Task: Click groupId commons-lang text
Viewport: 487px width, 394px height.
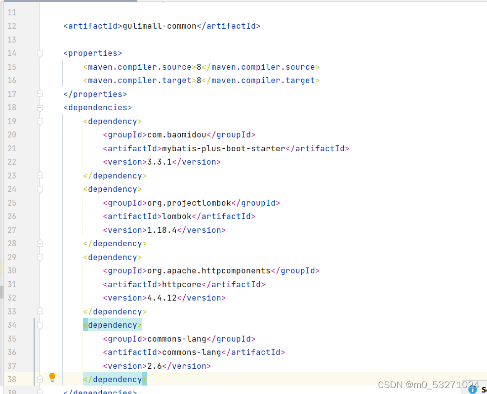Action: point(177,339)
